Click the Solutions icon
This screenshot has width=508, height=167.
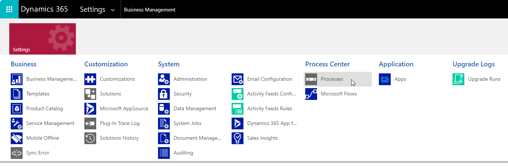tap(90, 94)
